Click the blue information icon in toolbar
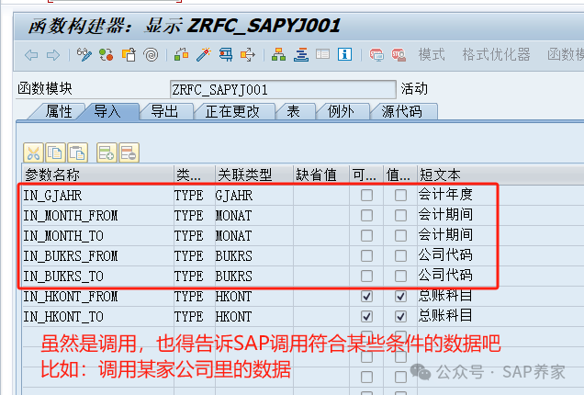584x395 pixels. coord(343,55)
